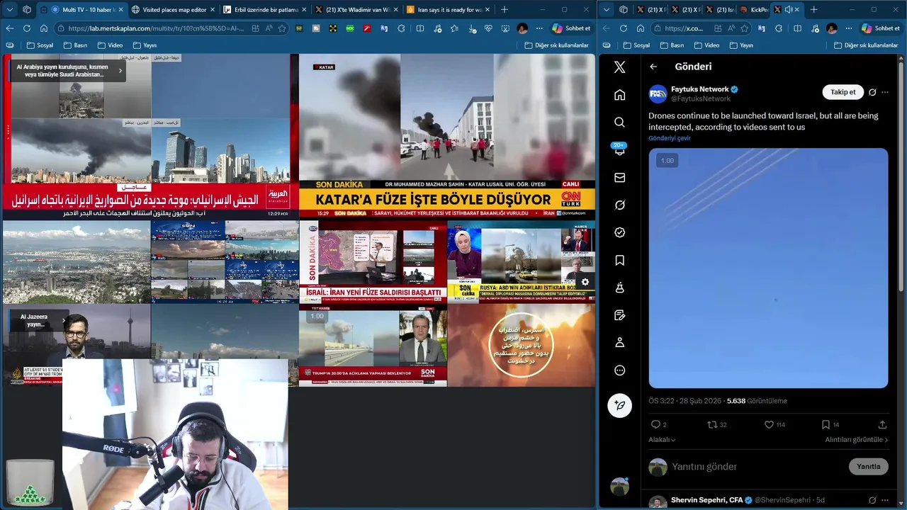Open X messages envelope icon
The width and height of the screenshot is (907, 510).
[619, 178]
